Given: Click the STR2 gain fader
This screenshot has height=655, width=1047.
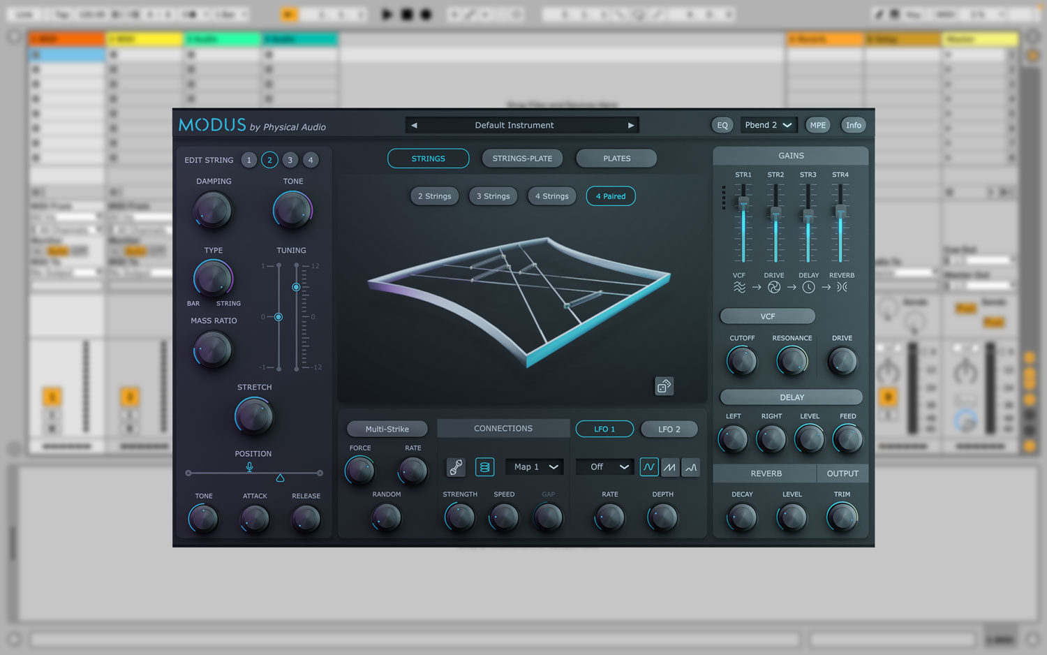Looking at the screenshot, I should pos(775,213).
